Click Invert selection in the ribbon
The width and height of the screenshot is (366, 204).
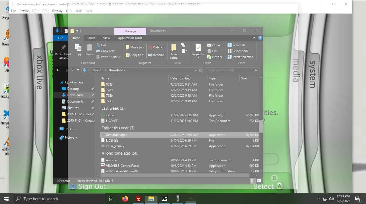point(240,57)
